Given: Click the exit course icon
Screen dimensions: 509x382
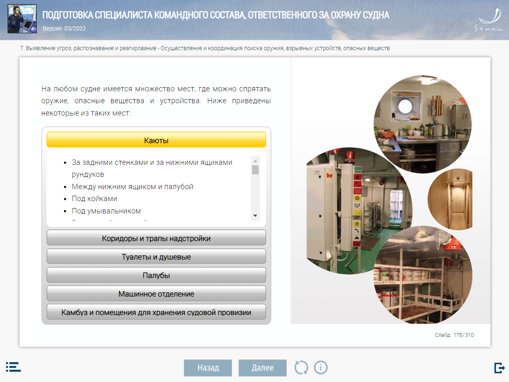Looking at the screenshot, I should click(x=499, y=368).
